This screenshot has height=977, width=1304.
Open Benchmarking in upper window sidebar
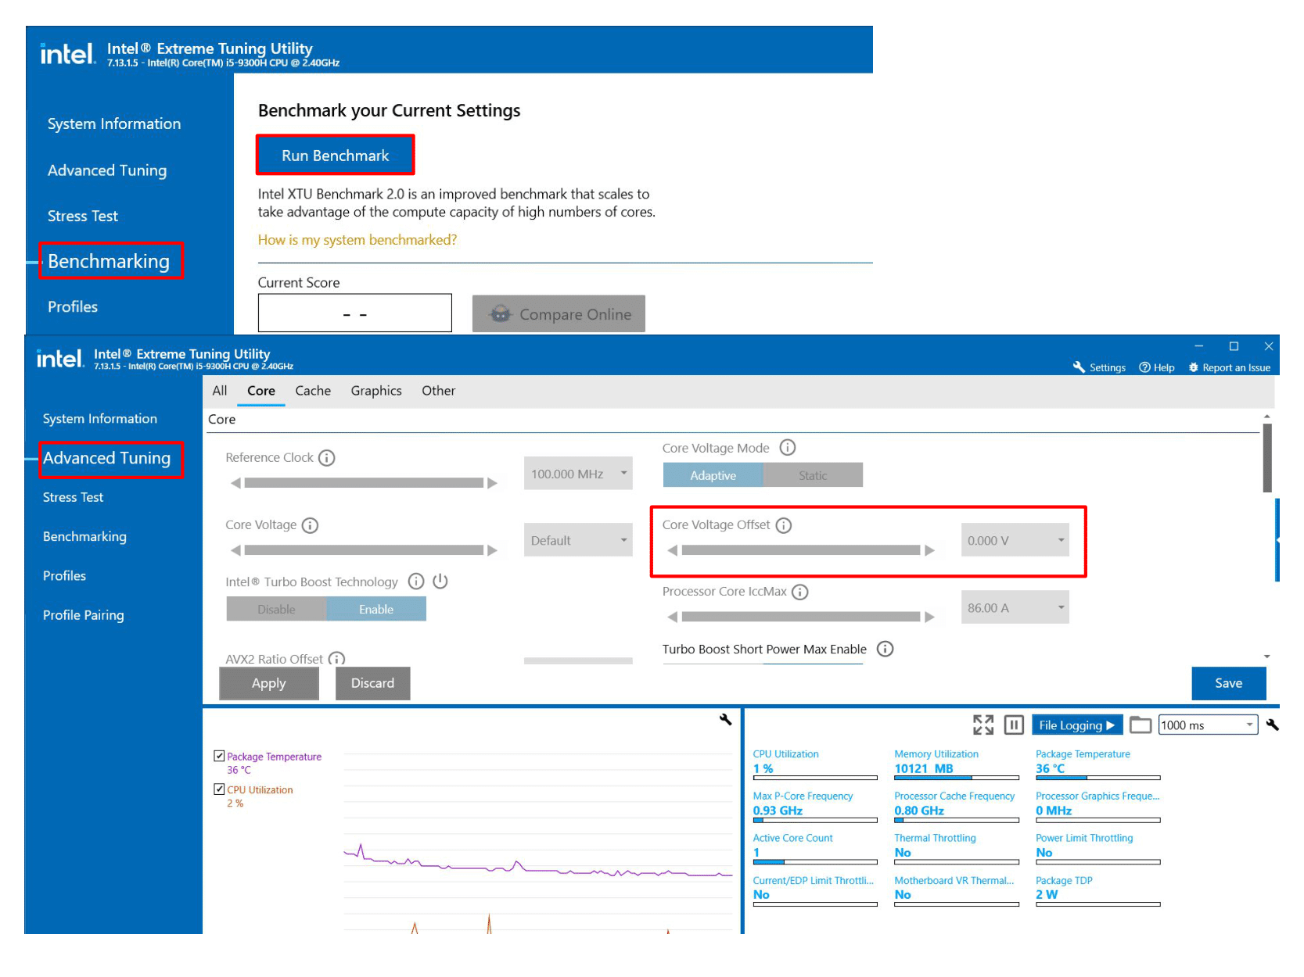point(109,261)
